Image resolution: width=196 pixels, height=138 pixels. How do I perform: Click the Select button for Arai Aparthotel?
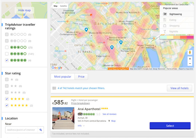pos(170,126)
